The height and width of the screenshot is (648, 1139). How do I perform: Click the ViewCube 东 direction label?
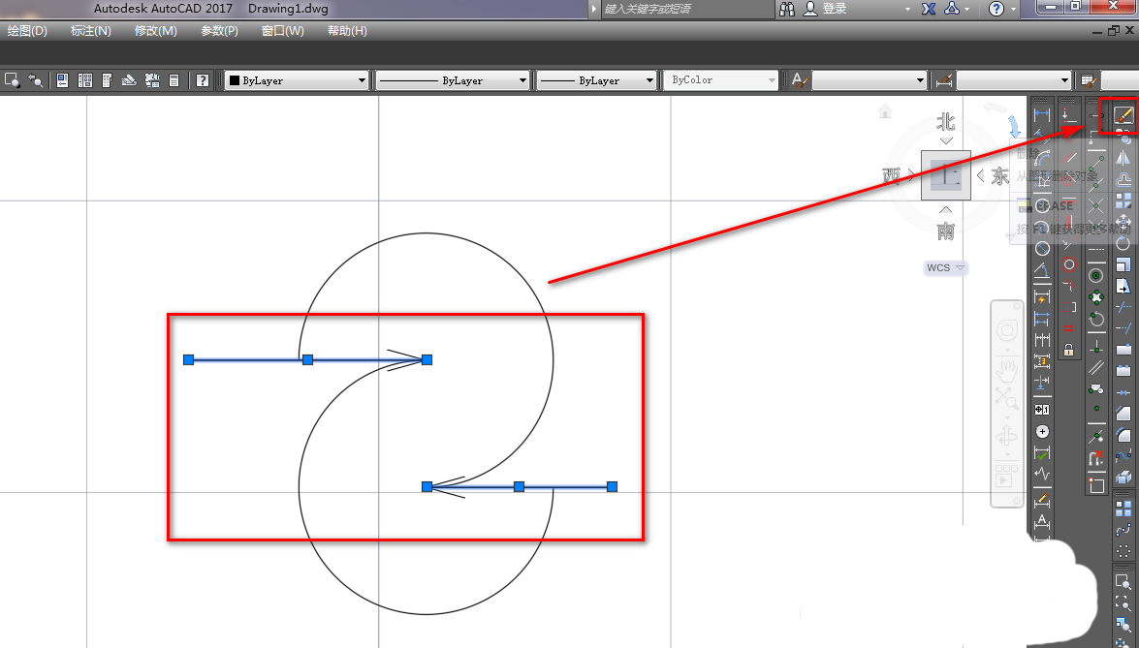1000,175
